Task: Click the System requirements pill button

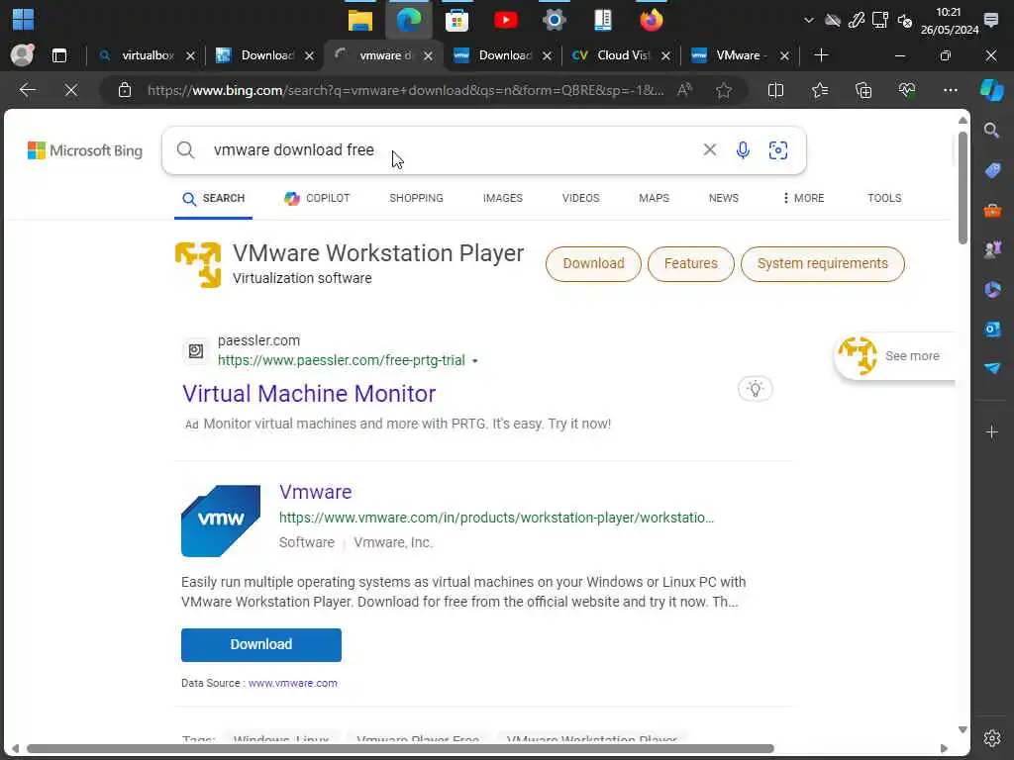Action: point(823,263)
